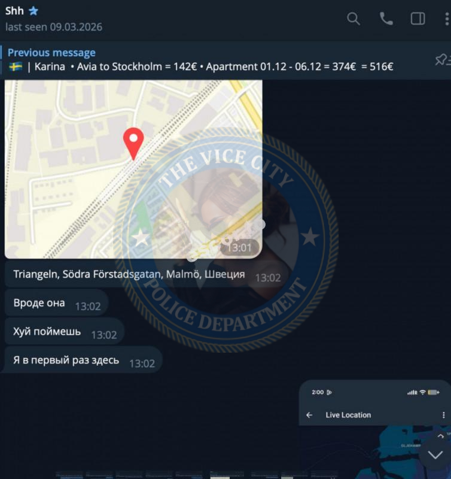The image size is (451, 479).
Task: Start a voice call with Shh
Action: point(386,19)
